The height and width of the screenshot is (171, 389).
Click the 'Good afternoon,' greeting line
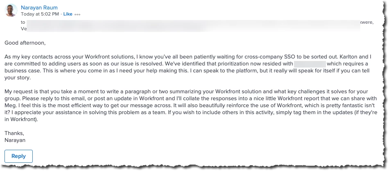click(x=25, y=43)
